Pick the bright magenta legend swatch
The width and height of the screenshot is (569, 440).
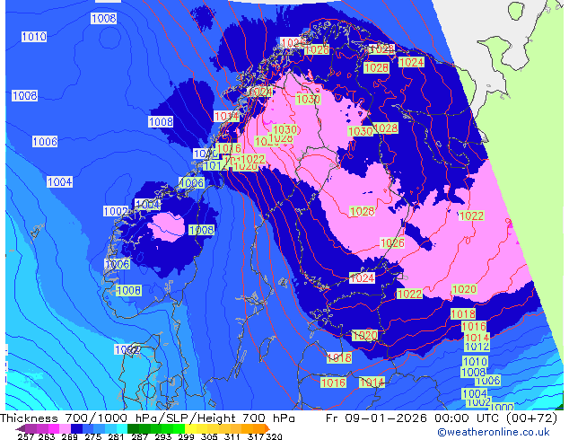pyautogui.click(x=54, y=428)
